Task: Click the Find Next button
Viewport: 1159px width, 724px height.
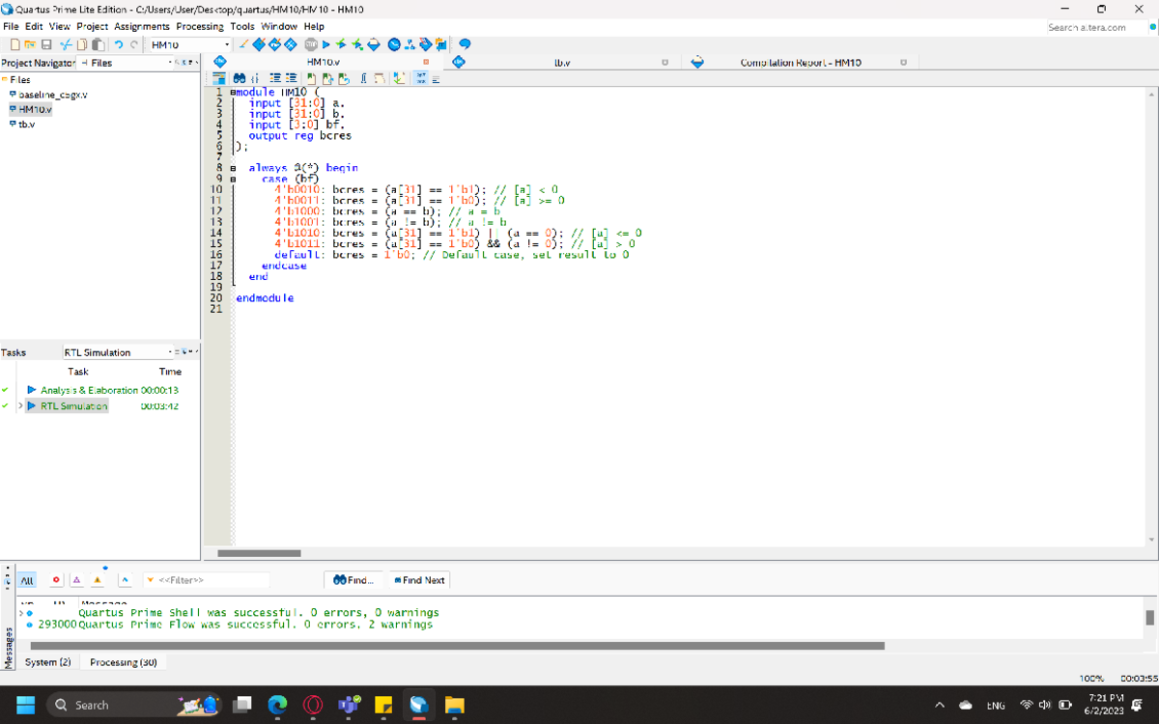Action: (419, 580)
